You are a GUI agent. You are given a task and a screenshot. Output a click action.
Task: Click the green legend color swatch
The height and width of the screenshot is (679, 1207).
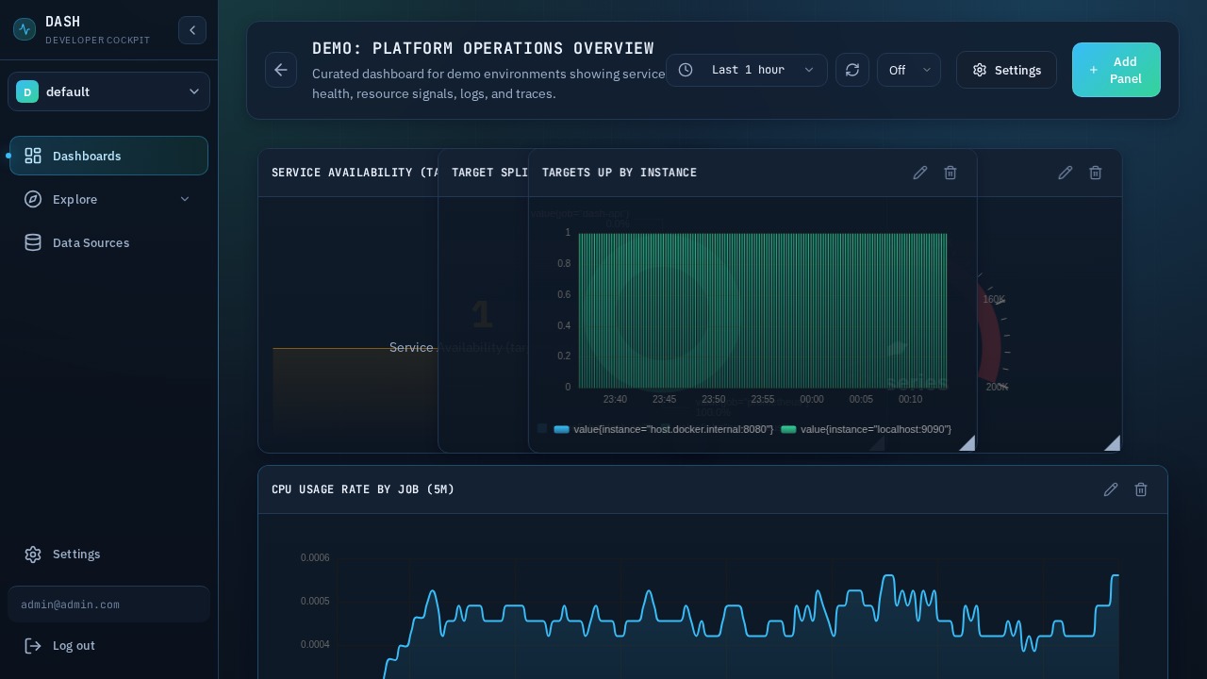(x=789, y=429)
